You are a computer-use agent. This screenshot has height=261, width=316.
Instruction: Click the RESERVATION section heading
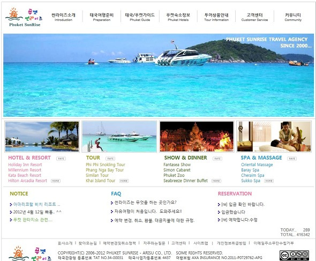click(235, 193)
